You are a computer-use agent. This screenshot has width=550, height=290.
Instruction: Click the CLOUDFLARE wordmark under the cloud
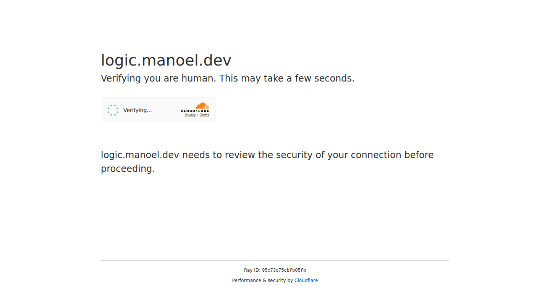point(195,111)
